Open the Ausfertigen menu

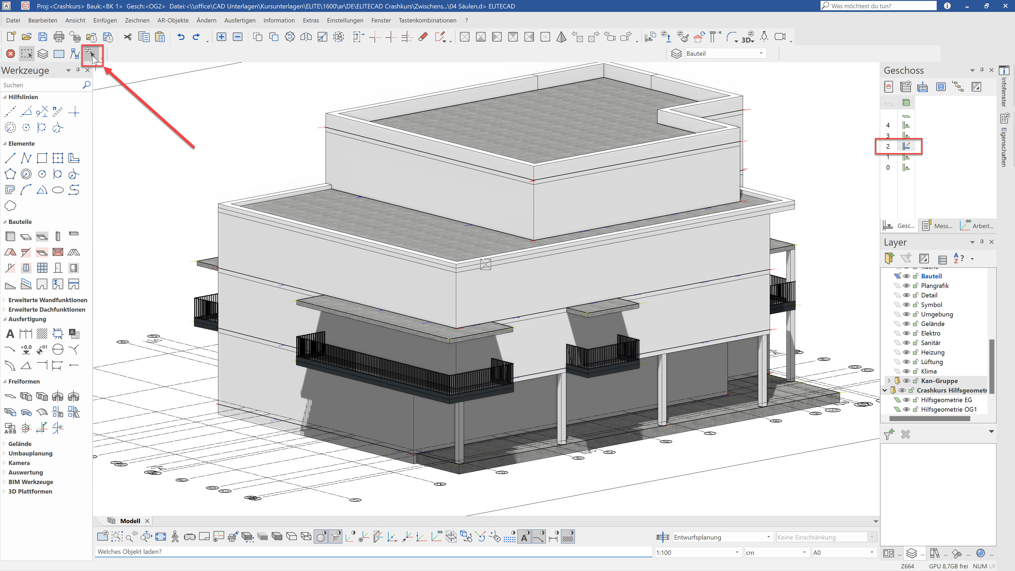click(239, 20)
